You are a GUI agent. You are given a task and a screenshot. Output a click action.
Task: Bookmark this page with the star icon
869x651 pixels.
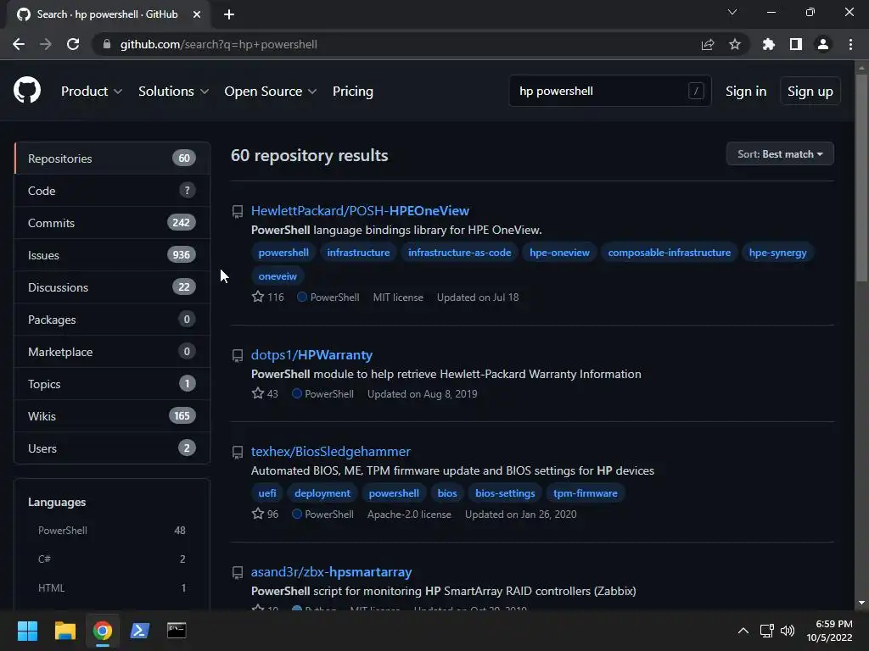[734, 44]
